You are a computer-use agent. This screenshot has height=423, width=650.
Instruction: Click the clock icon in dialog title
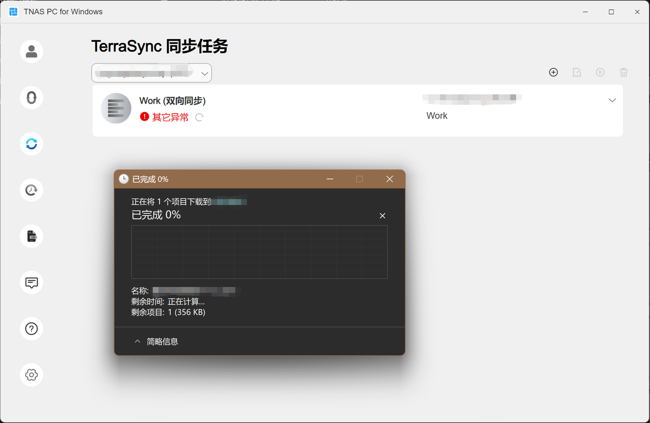(123, 179)
